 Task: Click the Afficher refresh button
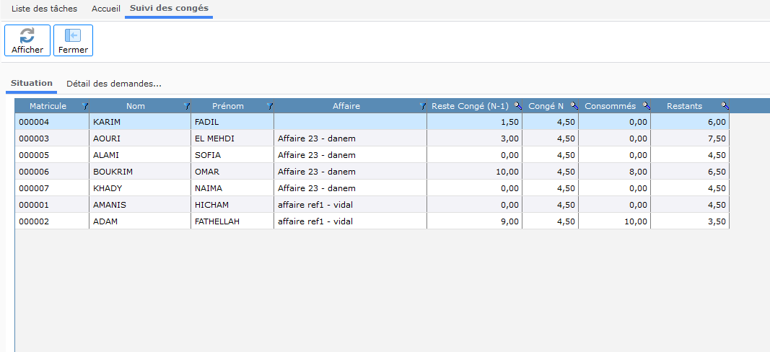(x=27, y=40)
